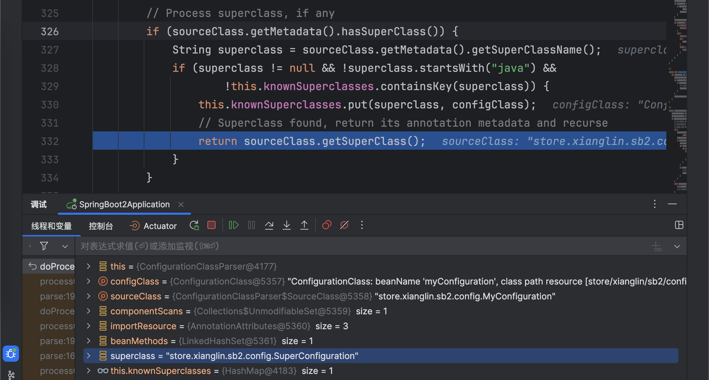Expand the expression history dropdown
The image size is (709, 380).
677,247
